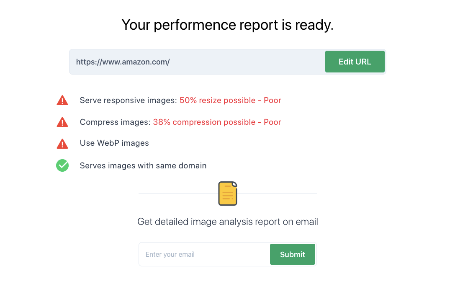Click the Serve responsive images label

128,100
